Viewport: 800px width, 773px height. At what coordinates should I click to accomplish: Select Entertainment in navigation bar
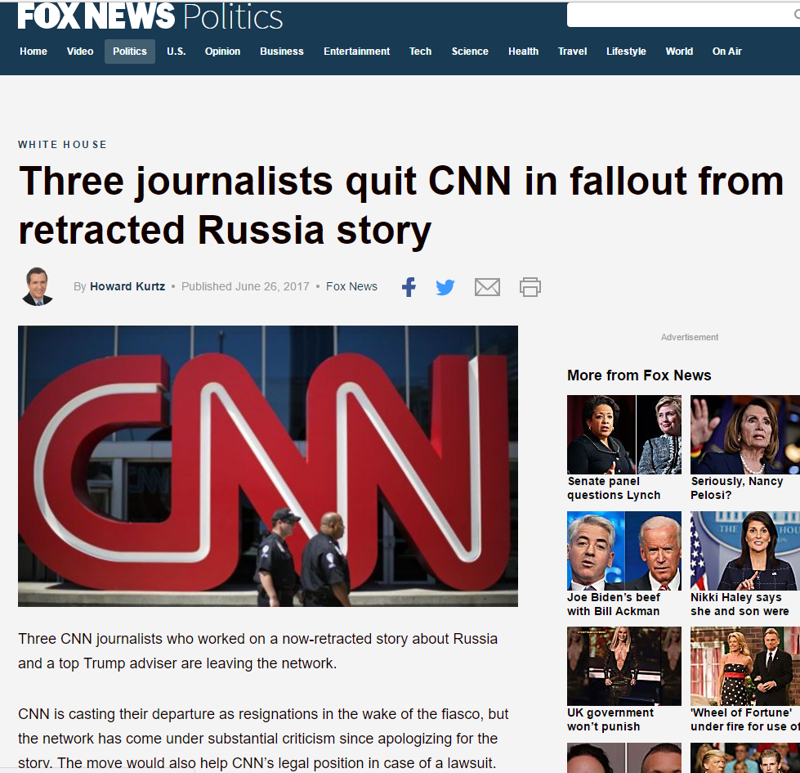point(356,52)
